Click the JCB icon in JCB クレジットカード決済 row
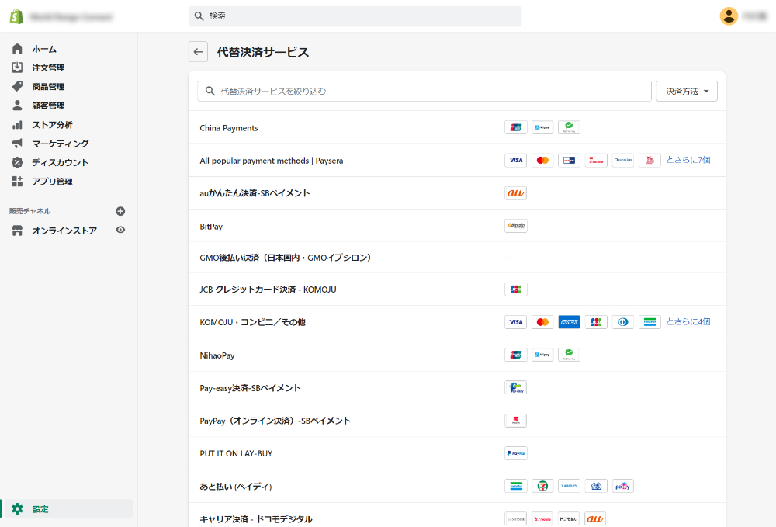 pos(516,289)
